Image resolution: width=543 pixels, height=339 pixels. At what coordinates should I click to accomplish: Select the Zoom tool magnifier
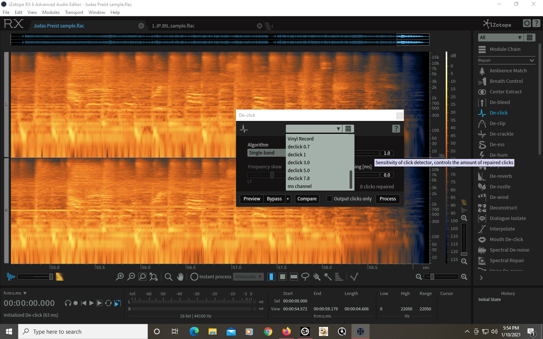[169, 277]
